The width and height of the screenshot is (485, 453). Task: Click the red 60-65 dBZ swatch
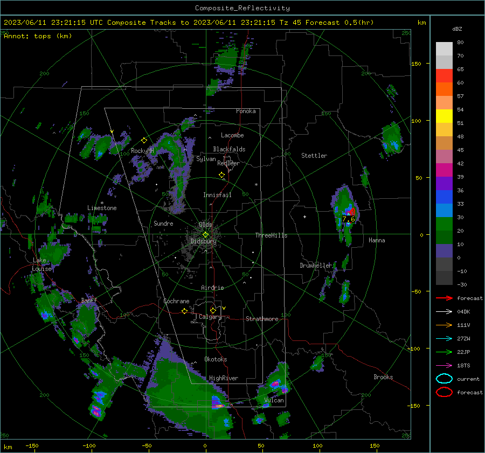[x=444, y=76]
